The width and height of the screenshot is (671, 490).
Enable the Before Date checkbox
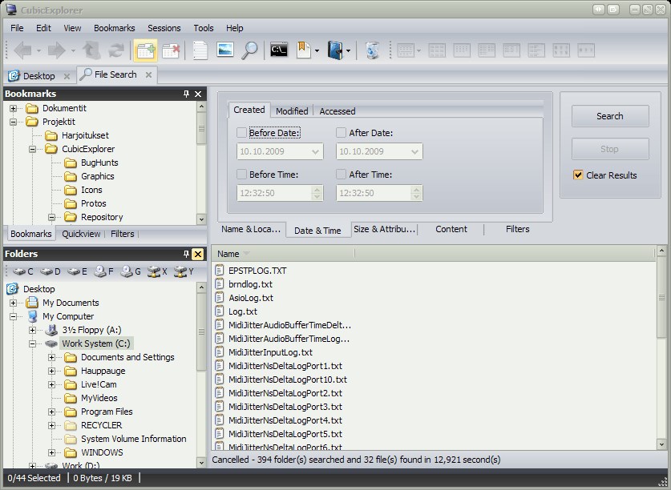point(242,133)
